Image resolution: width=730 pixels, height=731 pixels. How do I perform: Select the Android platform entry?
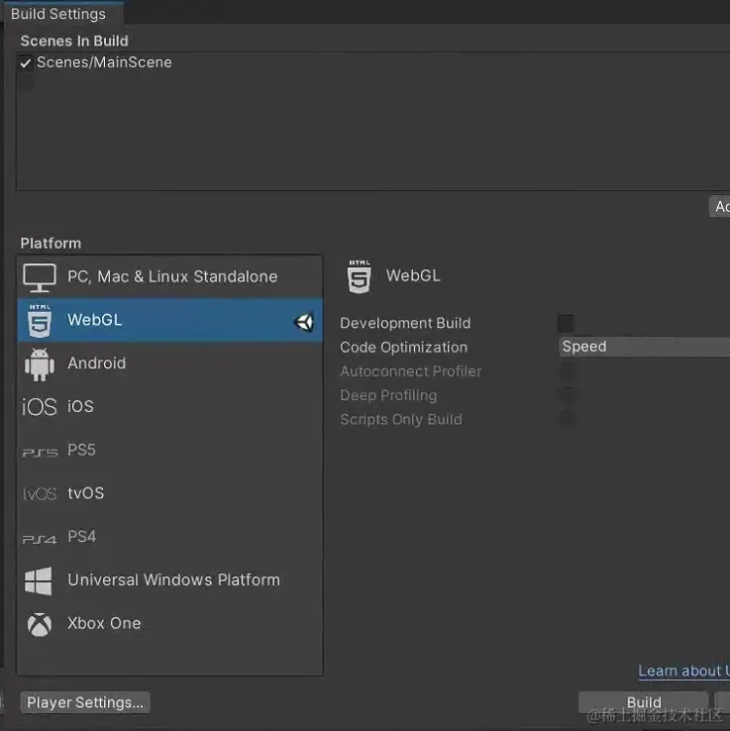169,364
